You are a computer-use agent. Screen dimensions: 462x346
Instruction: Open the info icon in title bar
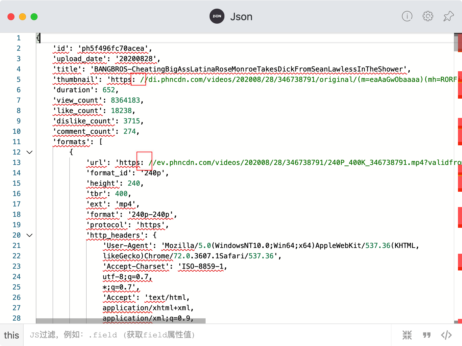pos(407,16)
